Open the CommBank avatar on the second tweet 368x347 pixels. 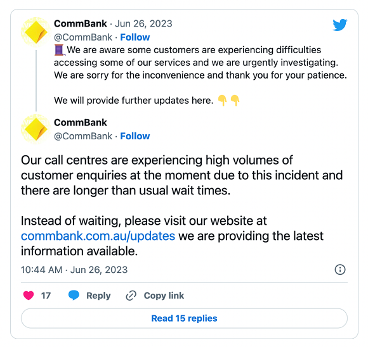[x=36, y=129]
